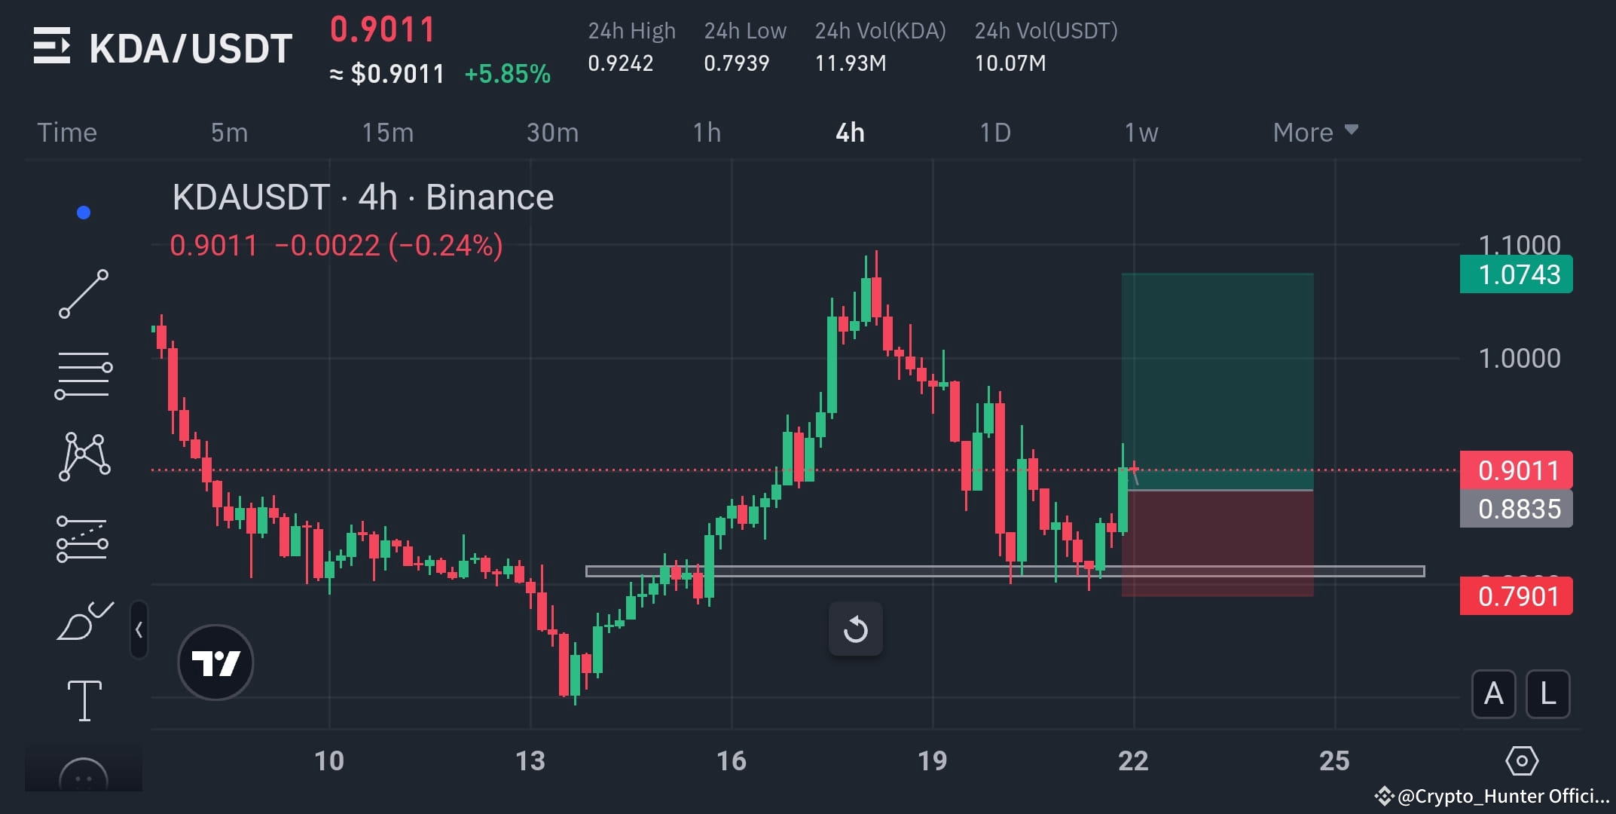
Task: Open the pair list hamburger menu
Action: tap(54, 47)
